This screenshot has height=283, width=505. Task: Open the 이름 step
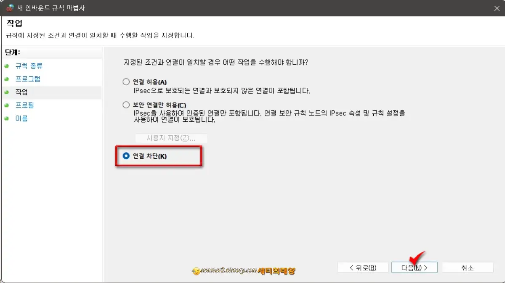tap(21, 118)
